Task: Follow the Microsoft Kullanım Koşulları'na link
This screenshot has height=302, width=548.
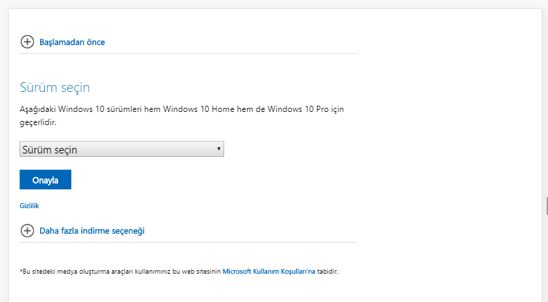Action: (x=268, y=272)
